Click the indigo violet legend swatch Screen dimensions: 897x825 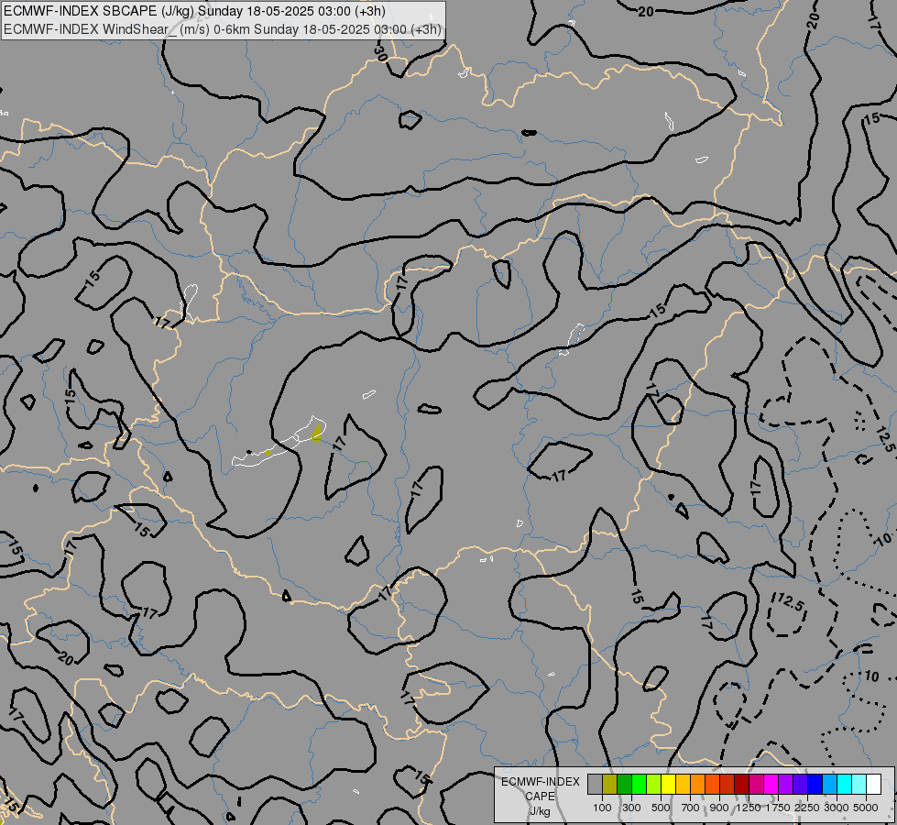[x=800, y=785]
